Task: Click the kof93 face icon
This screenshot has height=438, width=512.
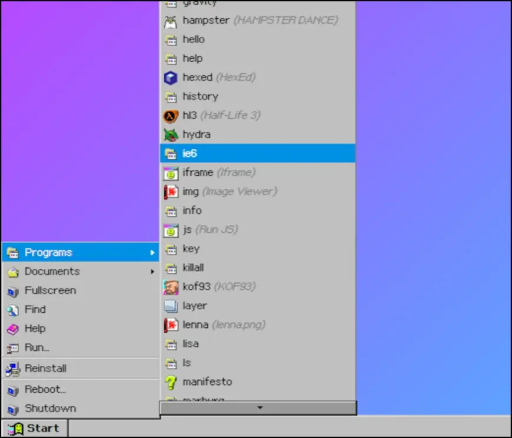Action: [171, 287]
